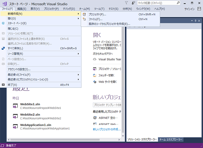Choose 既存のコードからプロジェクトを作成(E)...
Screen dimensions: 203x148
[121, 24]
